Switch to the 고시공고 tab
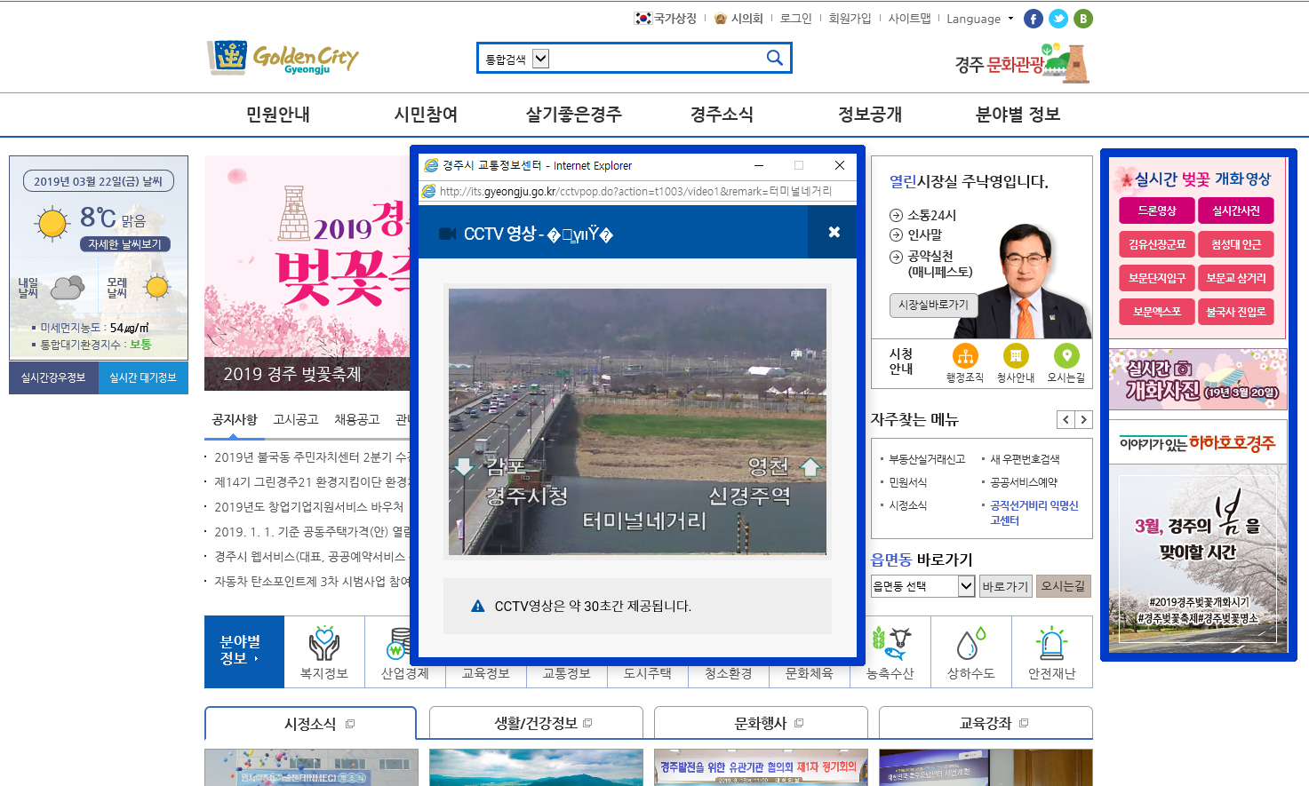The image size is (1309, 786). 296,419
